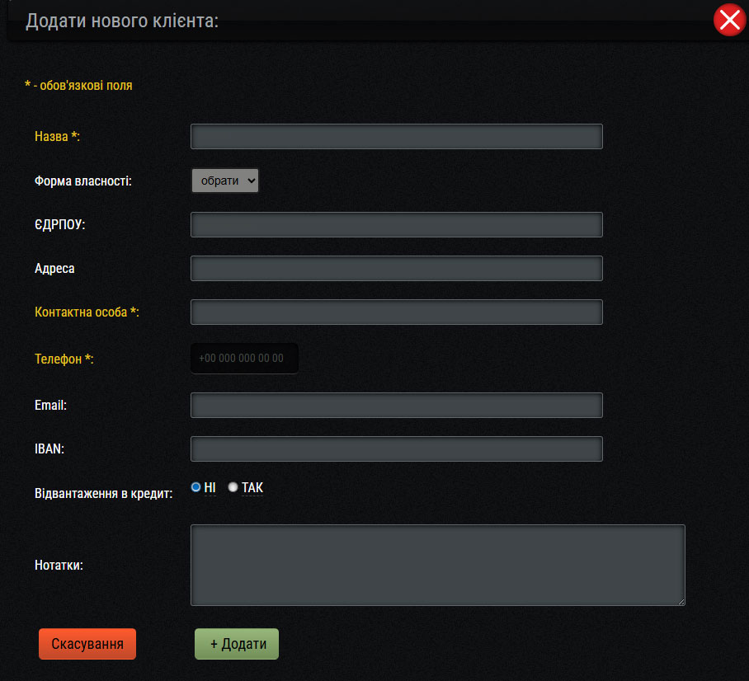Click the Назва input field

tap(396, 137)
